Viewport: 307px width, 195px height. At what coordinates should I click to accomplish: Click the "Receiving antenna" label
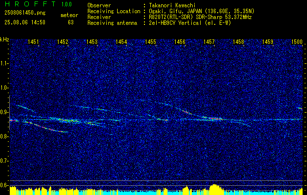(x=112, y=23)
